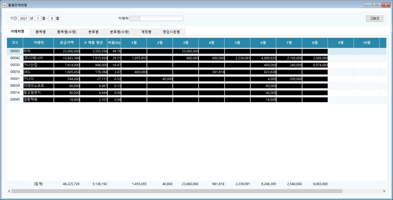
Task: Click the 거래처 code box
Action: [x=135, y=19]
